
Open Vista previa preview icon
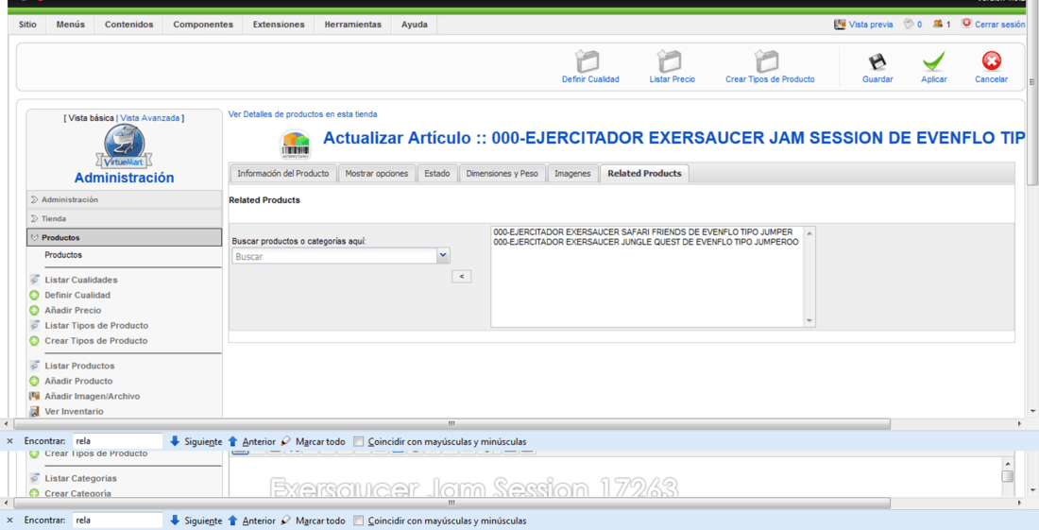tap(840, 24)
